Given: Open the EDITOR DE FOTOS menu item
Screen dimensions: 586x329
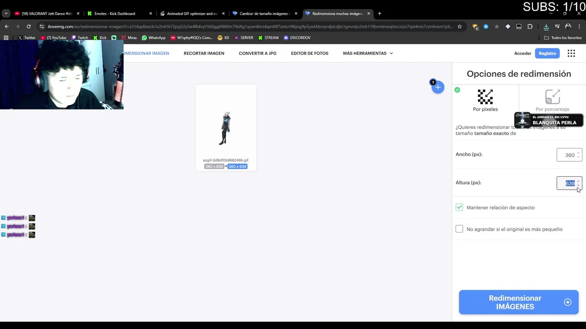Looking at the screenshot, I should click(x=309, y=53).
